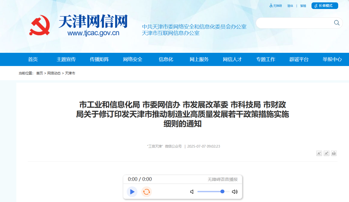The image size is (349, 202).
Task: Play the accessibility voice broadcast audio
Action: 132,192
